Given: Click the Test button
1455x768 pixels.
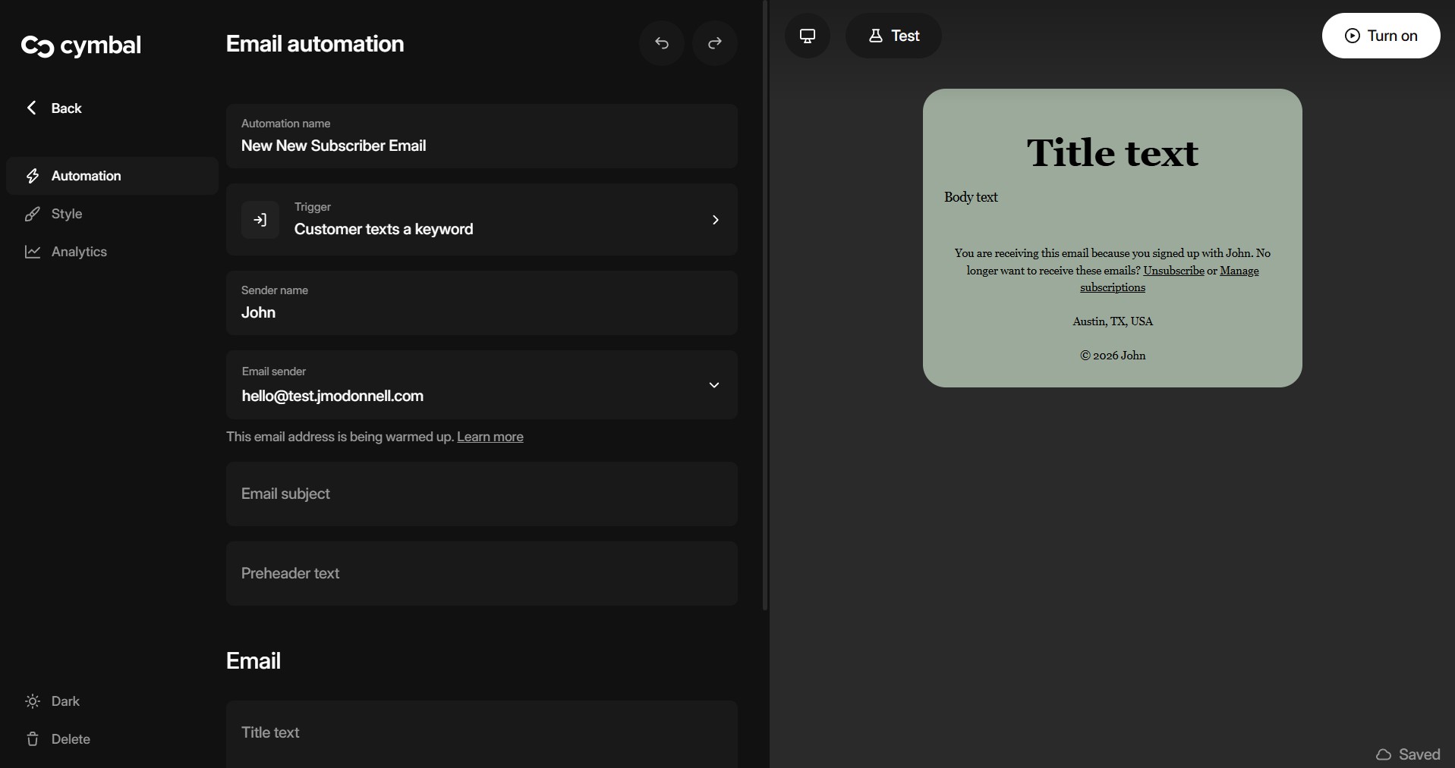Looking at the screenshot, I should [893, 36].
